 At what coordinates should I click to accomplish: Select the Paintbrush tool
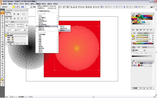coord(2,35)
